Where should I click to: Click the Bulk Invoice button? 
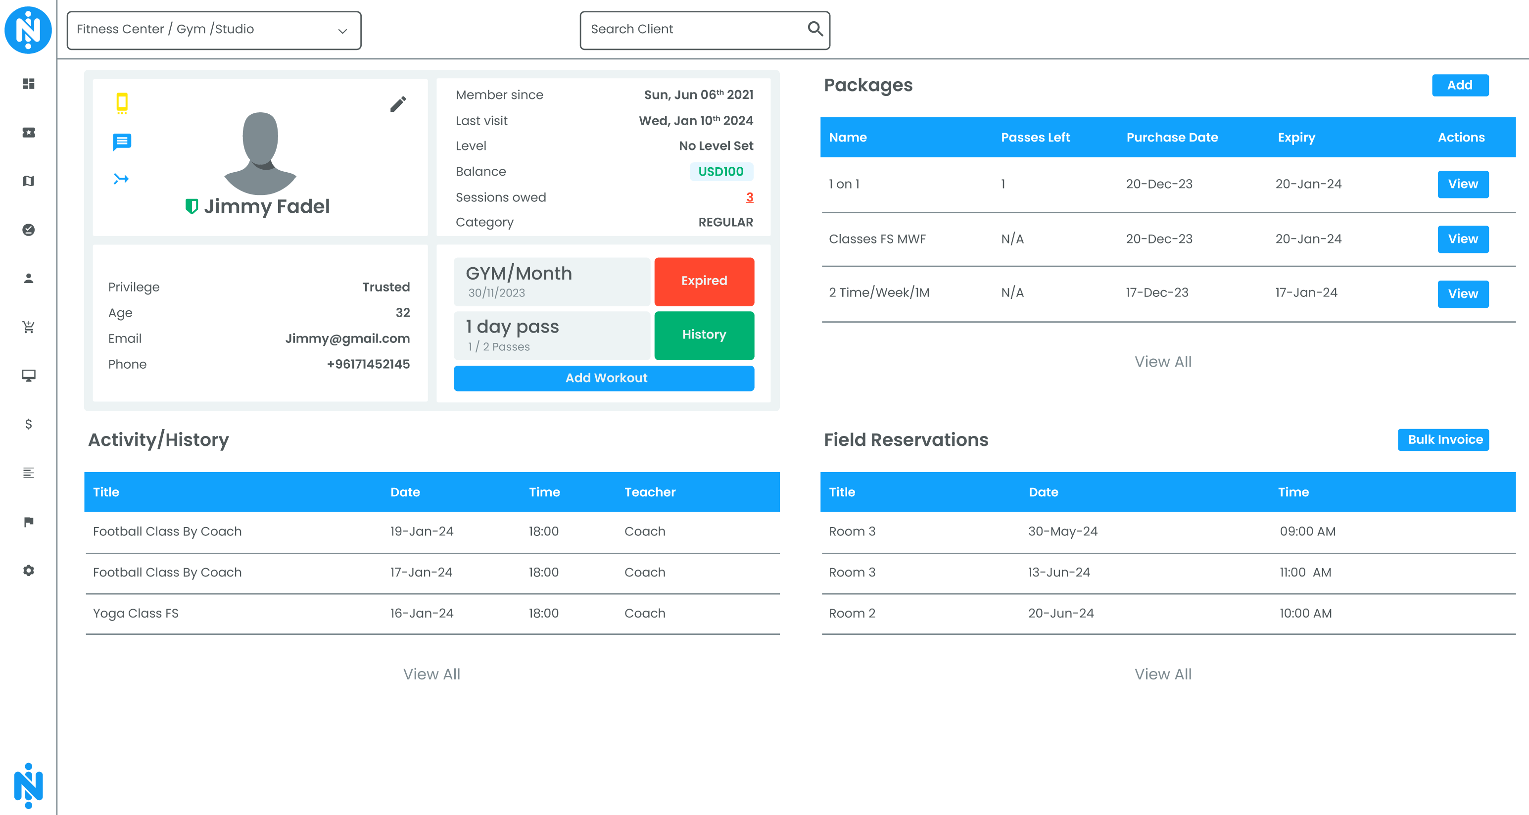(1443, 440)
